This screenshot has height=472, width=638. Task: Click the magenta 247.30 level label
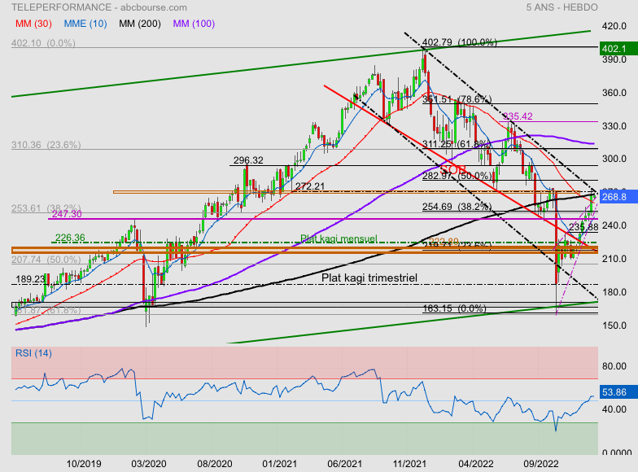[67, 214]
